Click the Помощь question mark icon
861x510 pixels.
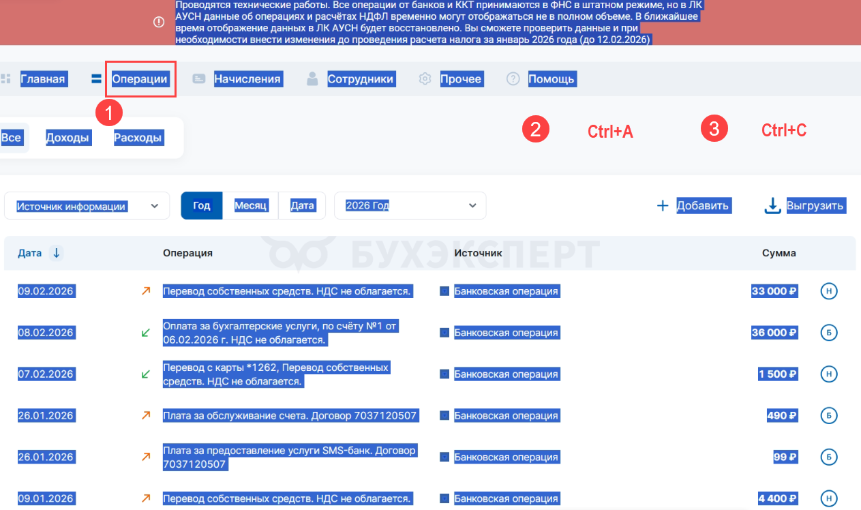[513, 79]
